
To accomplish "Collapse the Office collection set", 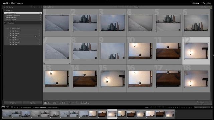I will (x=8, y=38).
